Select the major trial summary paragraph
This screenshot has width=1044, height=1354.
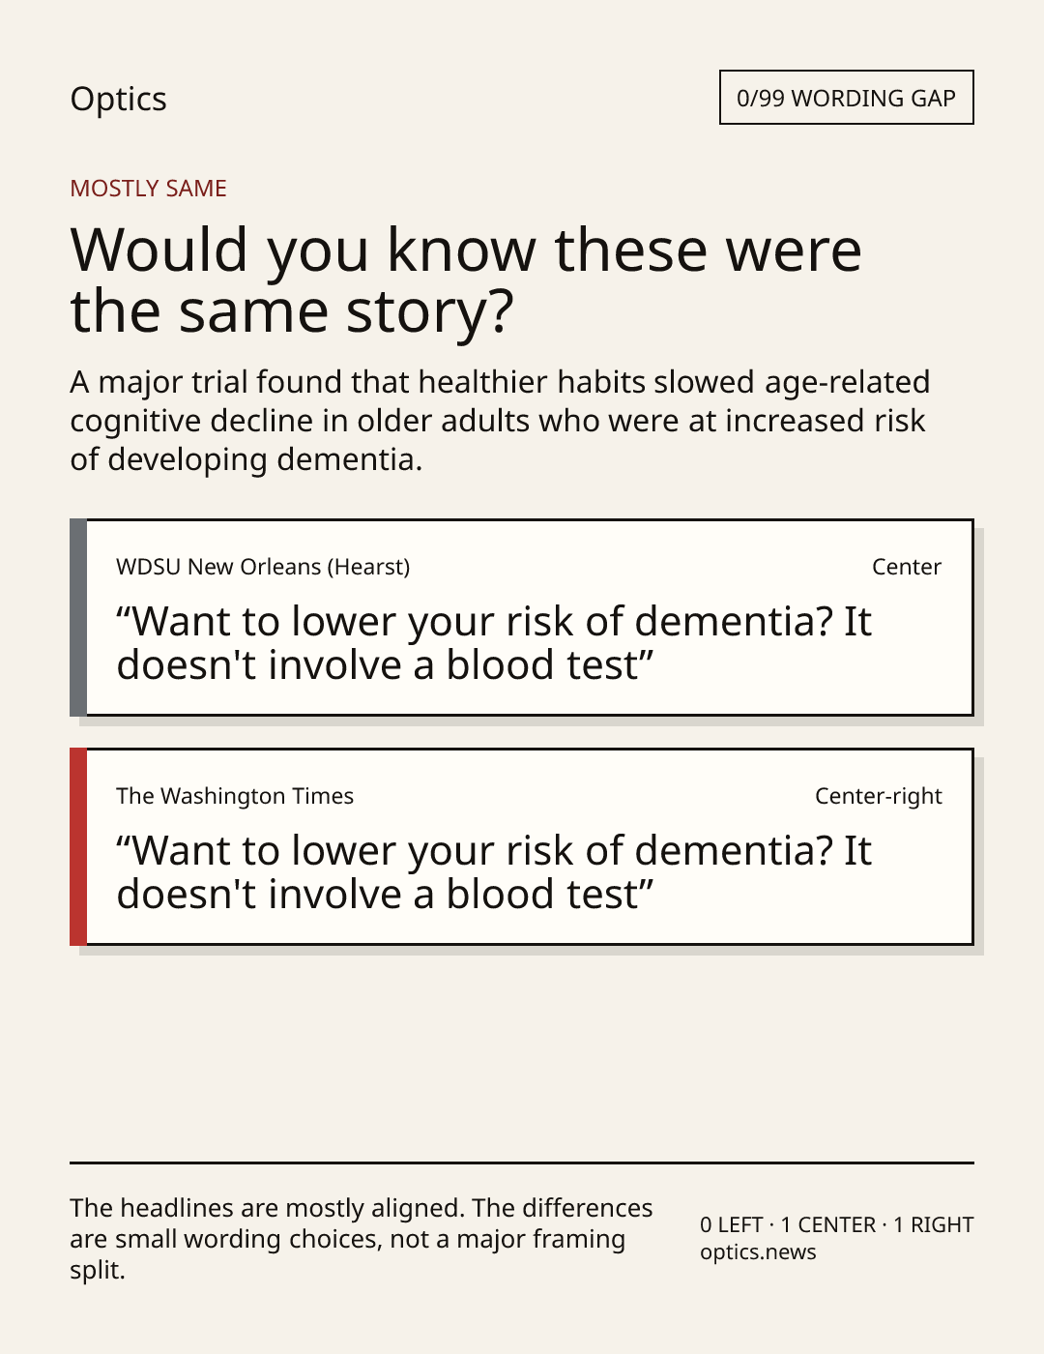tap(500, 421)
